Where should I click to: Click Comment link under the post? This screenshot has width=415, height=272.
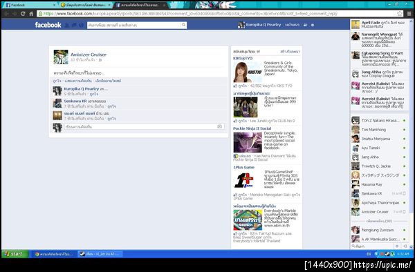pos(78,81)
